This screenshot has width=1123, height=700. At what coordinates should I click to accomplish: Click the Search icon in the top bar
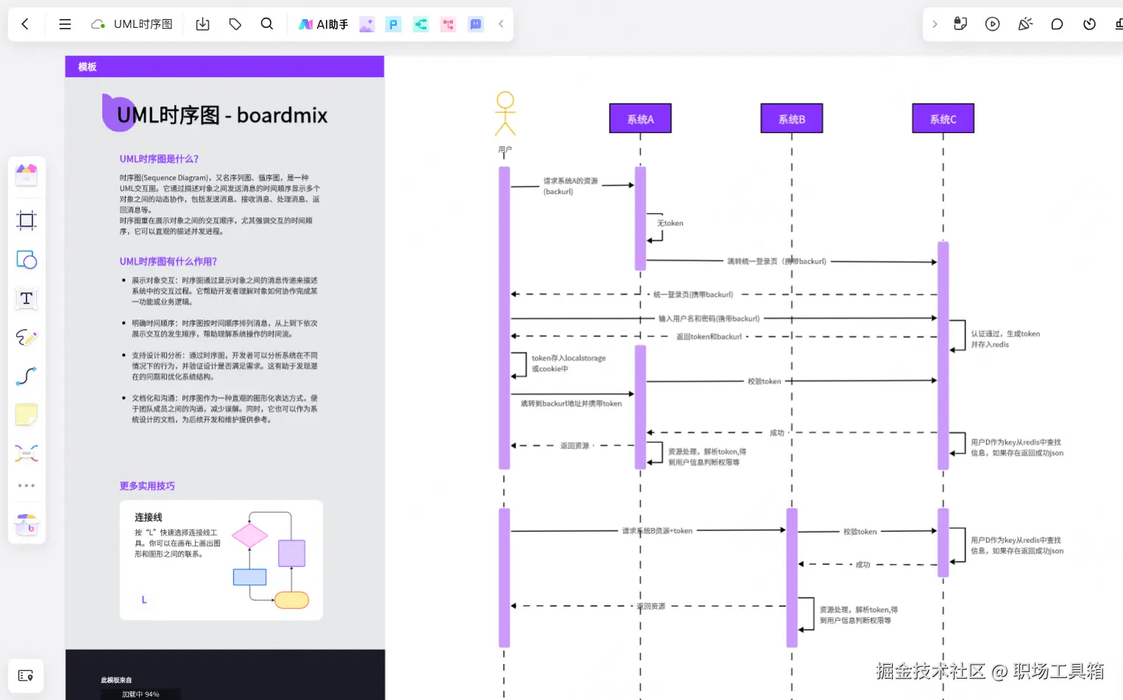[266, 24]
